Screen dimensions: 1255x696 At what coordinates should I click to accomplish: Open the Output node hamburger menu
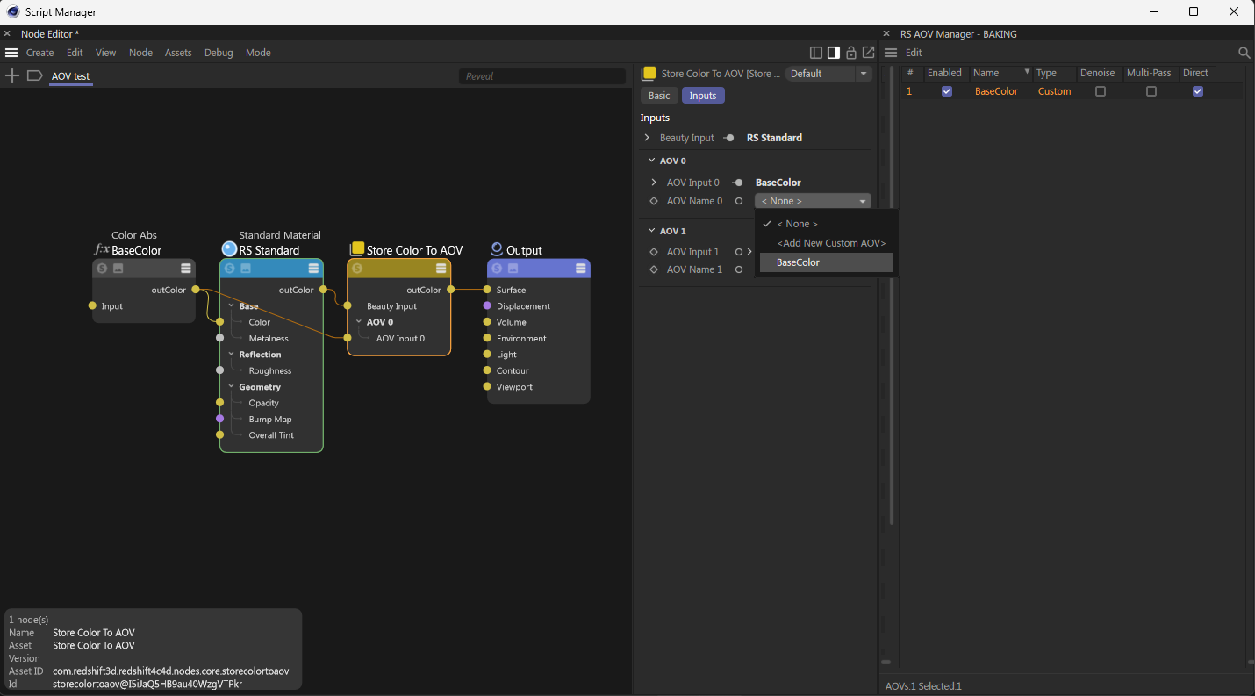pos(581,269)
